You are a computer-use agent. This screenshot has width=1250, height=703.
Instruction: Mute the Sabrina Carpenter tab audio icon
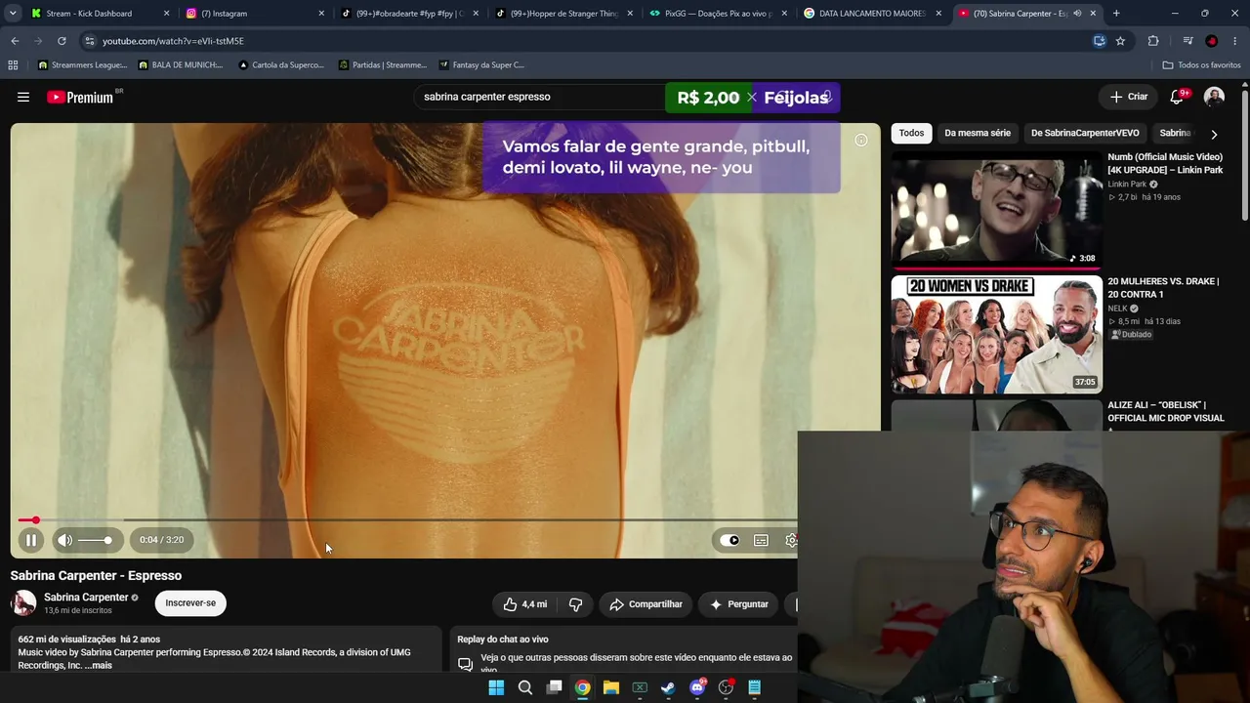(x=1077, y=14)
